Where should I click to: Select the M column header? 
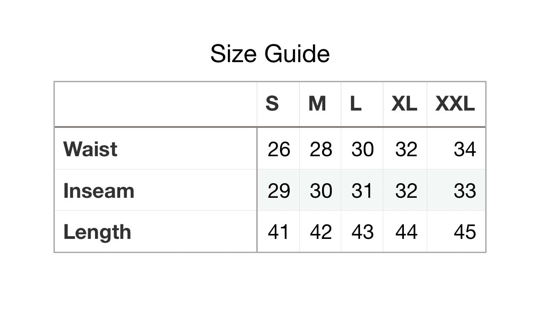[317, 104]
